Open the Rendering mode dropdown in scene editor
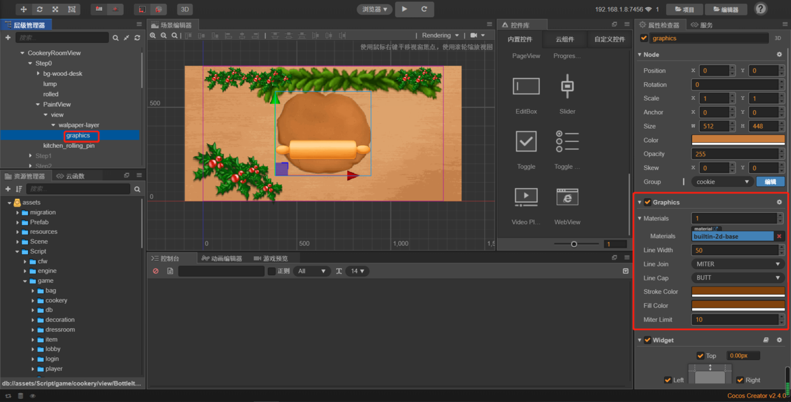 click(x=440, y=36)
